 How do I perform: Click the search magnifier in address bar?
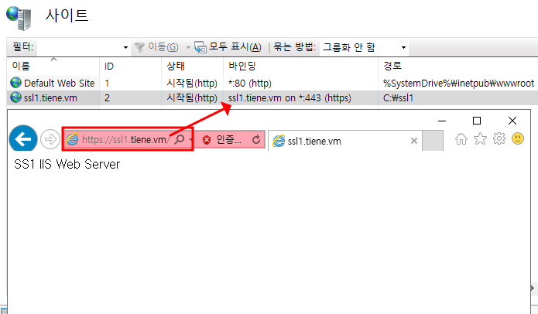(x=179, y=139)
